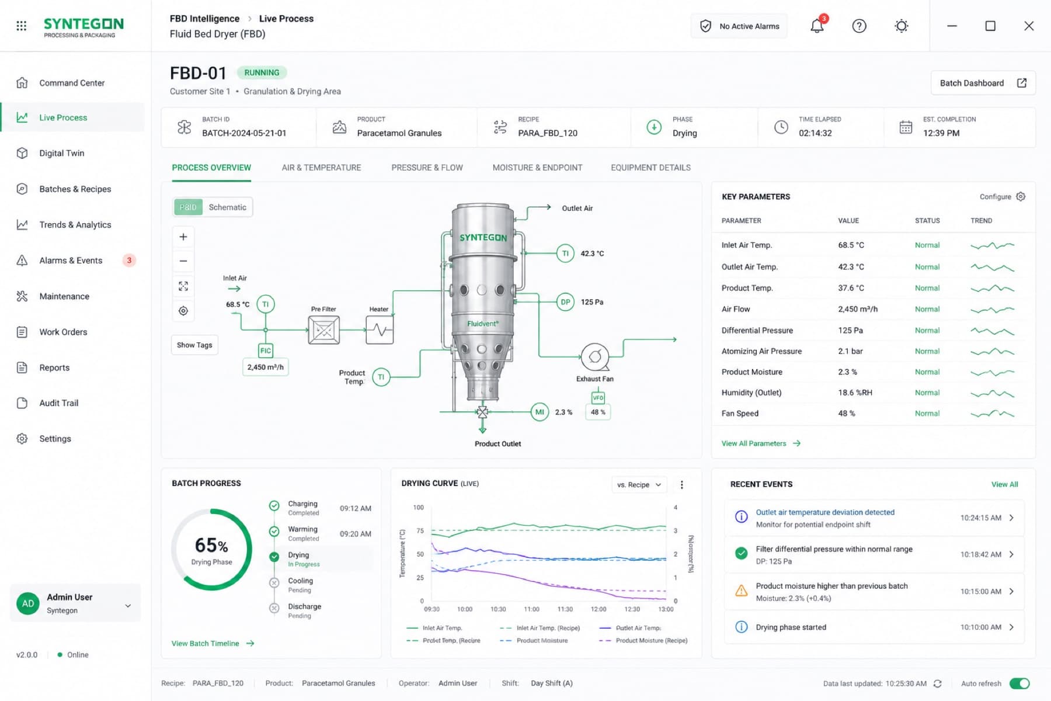Click the No Active Alarms status badge
The image size is (1051, 701).
point(739,26)
